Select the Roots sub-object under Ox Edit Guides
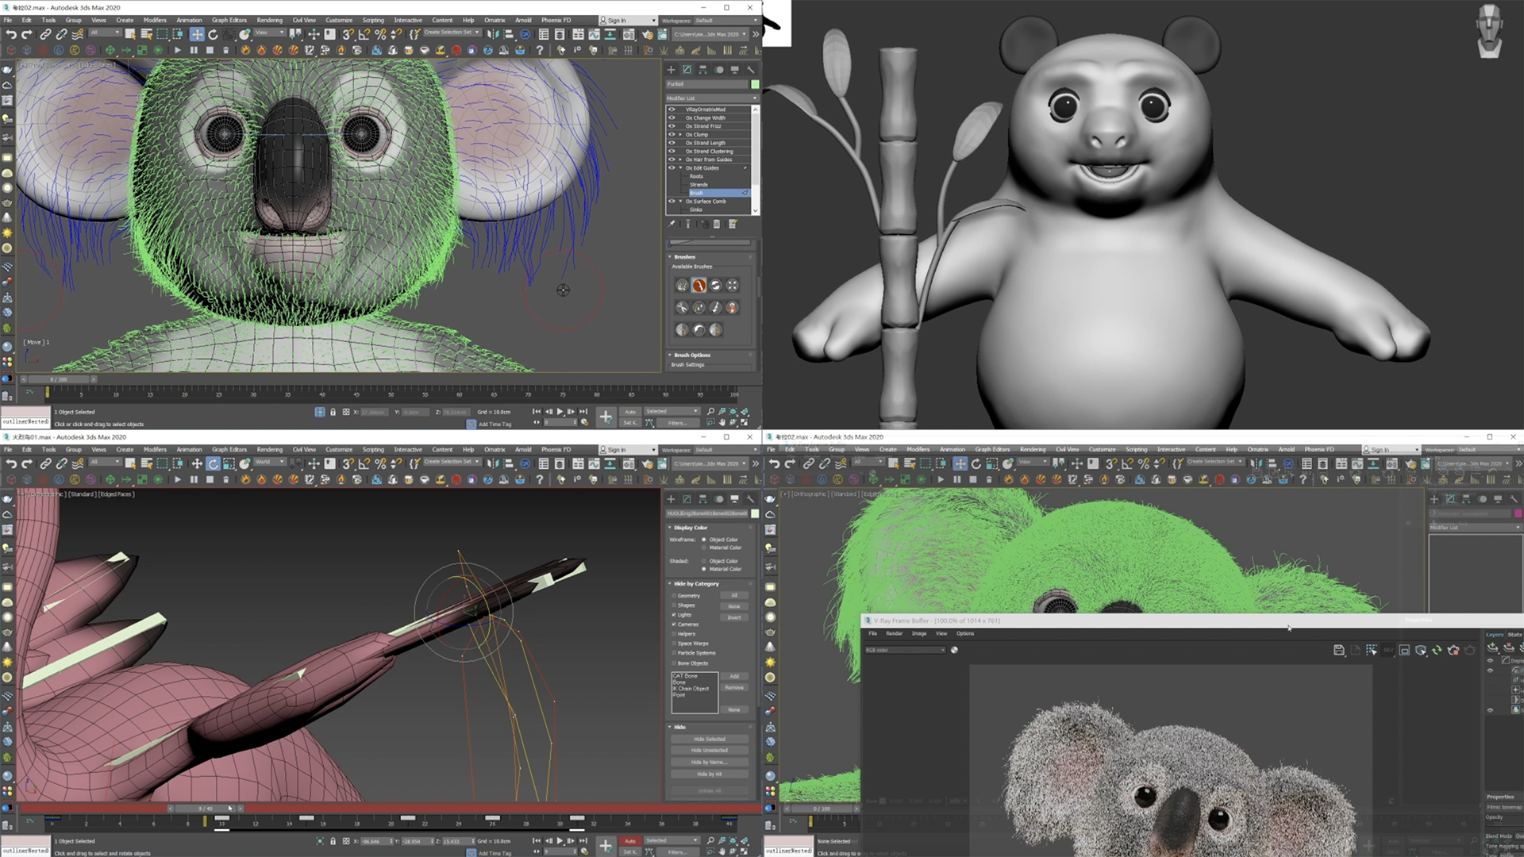Viewport: 1524px width, 857px height. click(696, 176)
